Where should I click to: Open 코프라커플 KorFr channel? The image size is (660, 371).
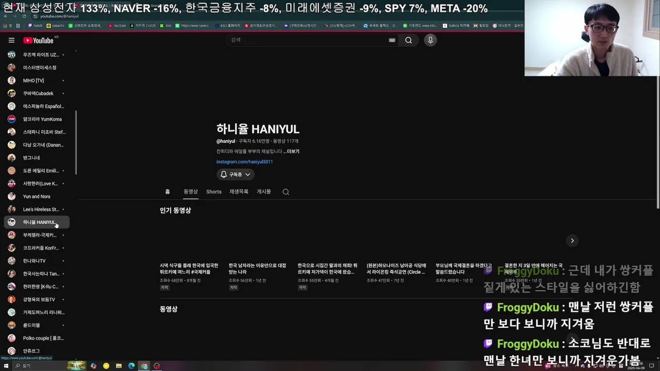[36, 248]
